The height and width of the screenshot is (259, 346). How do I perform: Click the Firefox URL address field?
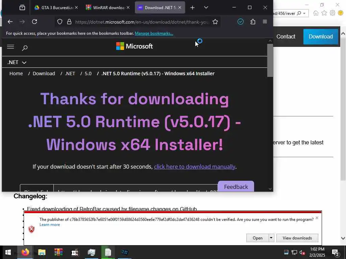141,22
